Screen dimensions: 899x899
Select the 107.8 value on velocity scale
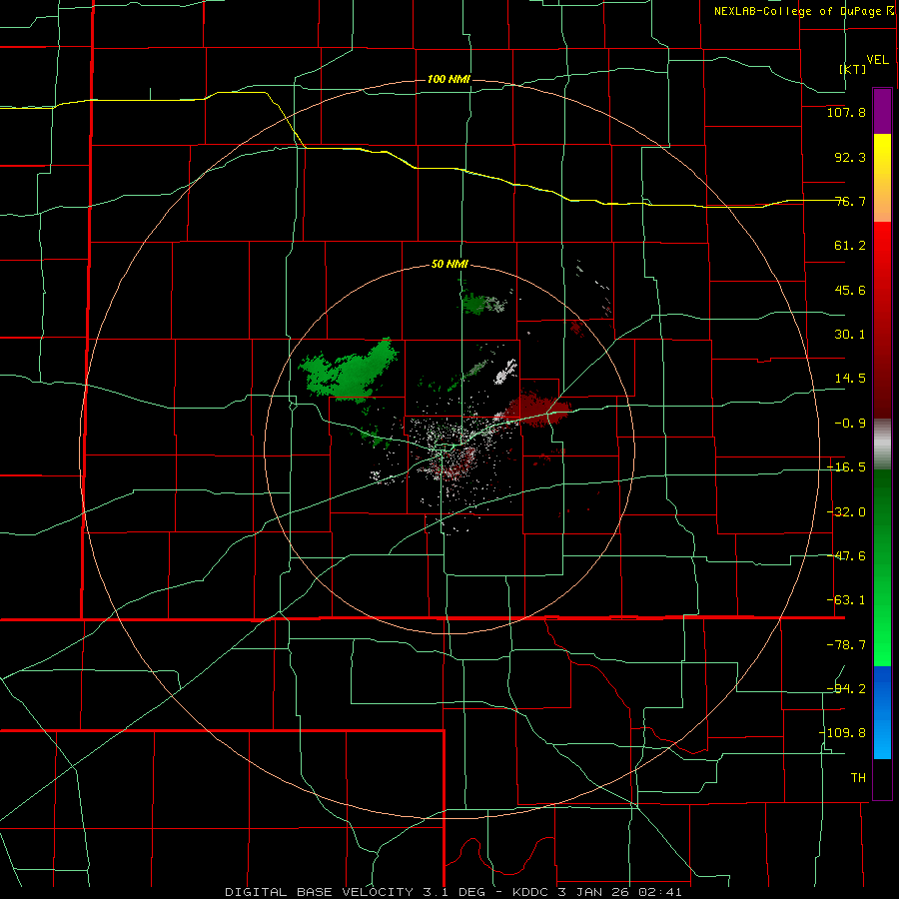coord(846,112)
